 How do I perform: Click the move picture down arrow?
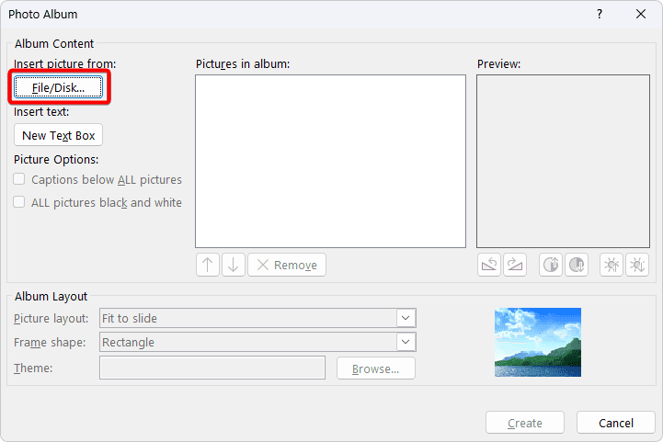pyautogui.click(x=233, y=265)
